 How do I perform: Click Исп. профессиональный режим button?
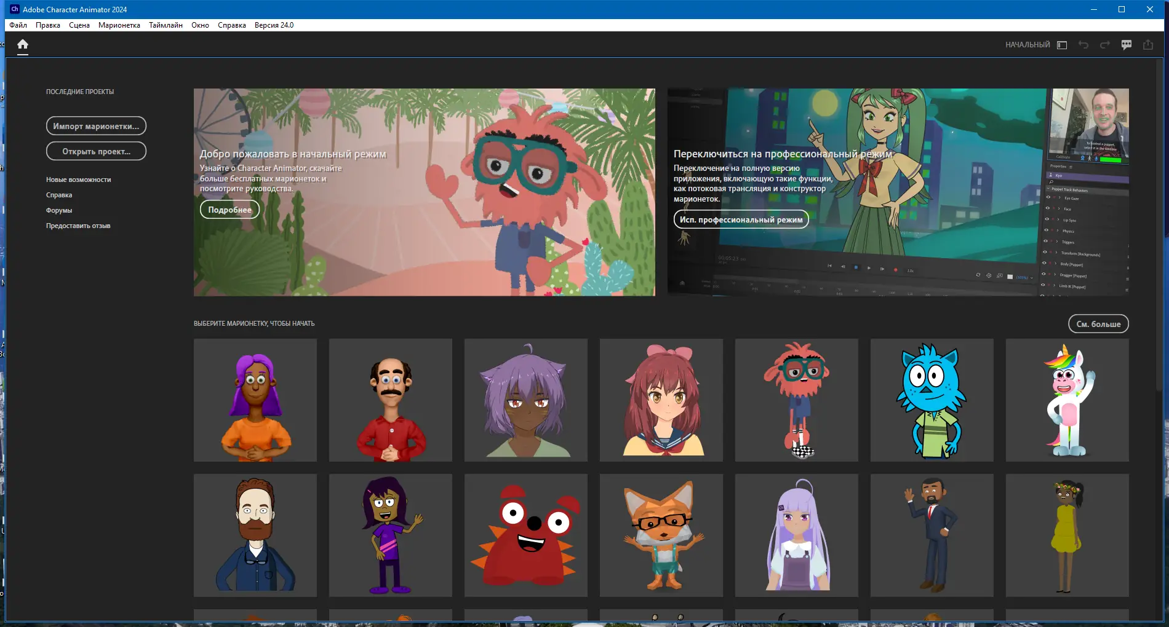click(740, 219)
